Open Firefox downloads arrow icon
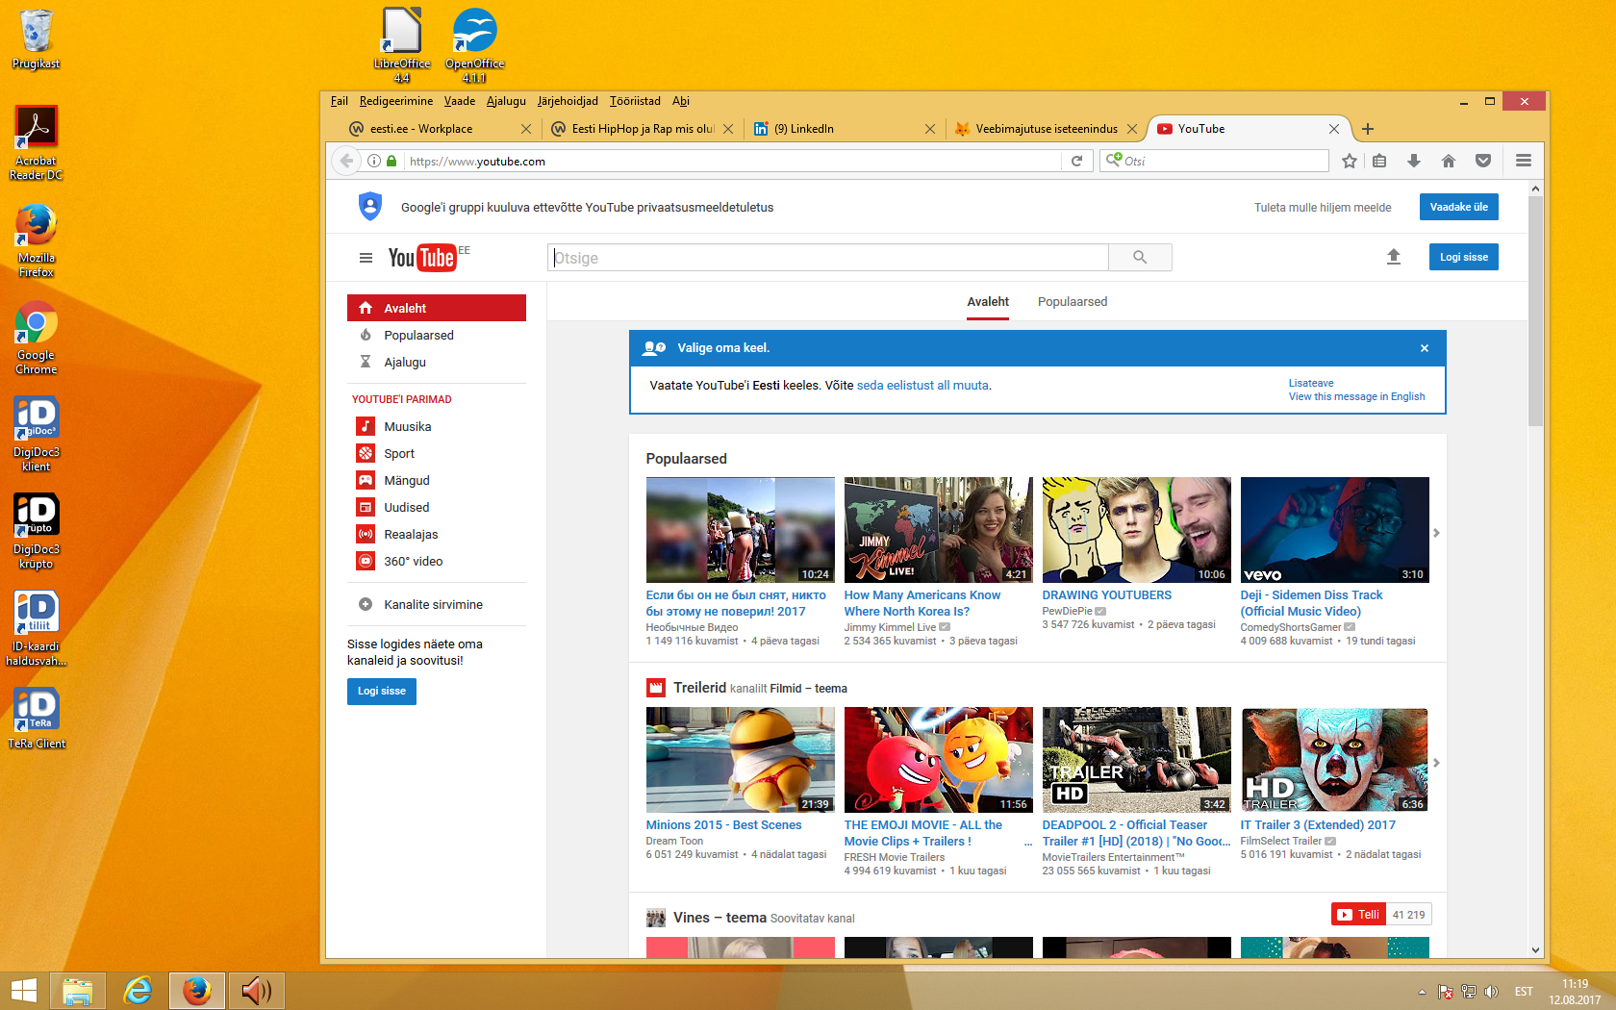 click(1413, 162)
